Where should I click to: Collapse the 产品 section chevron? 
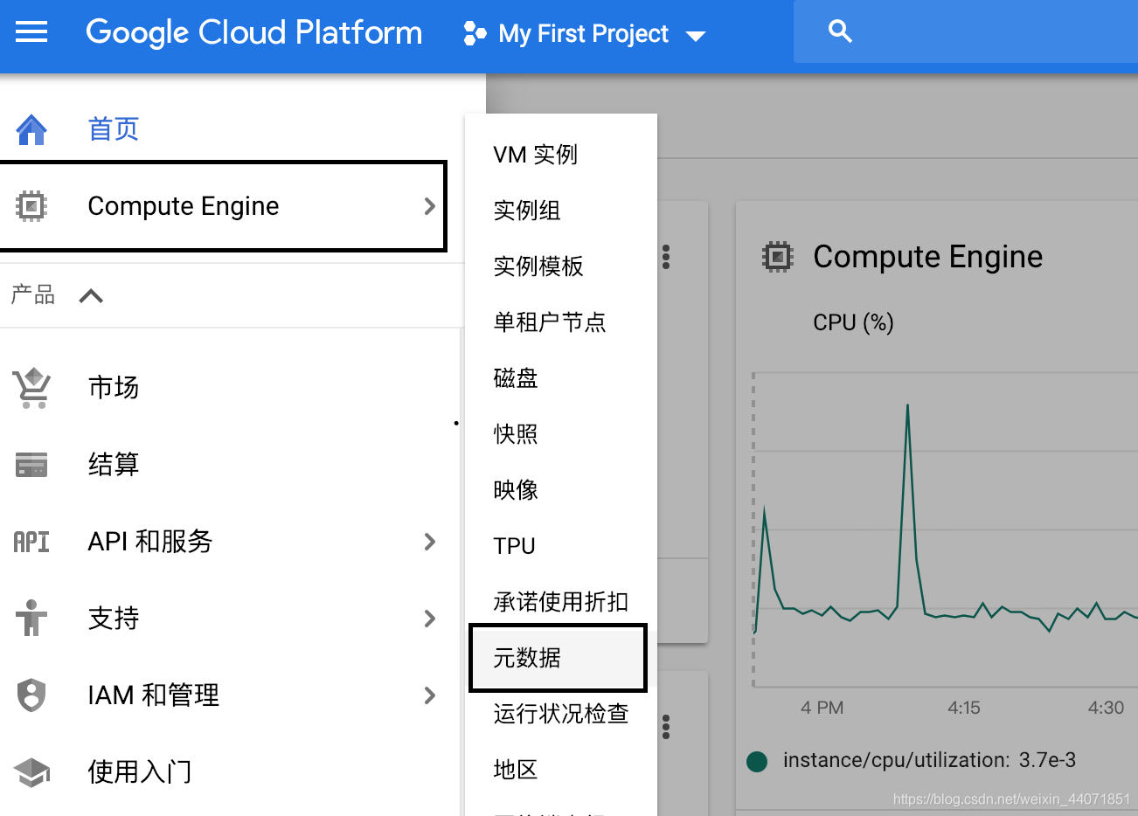[x=91, y=296]
